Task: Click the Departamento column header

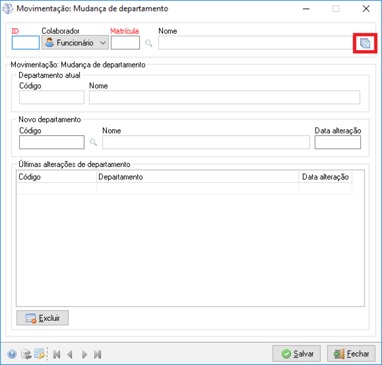Action: point(197,177)
